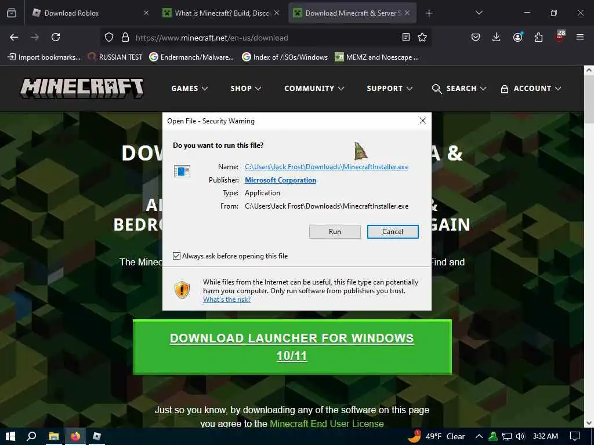Viewport: 594px width, 445px height.
Task: Switch to What is Minecraft tab
Action: pyautogui.click(x=222, y=13)
